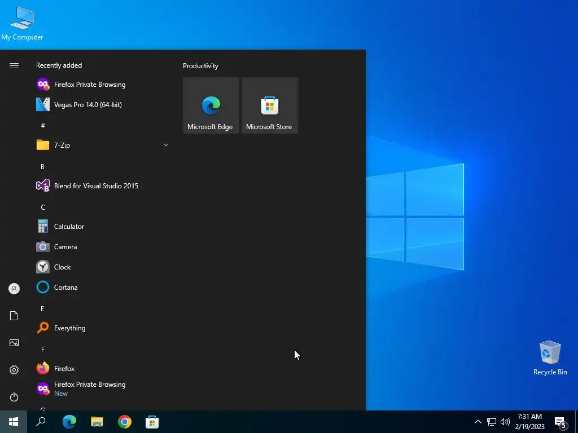Image resolution: width=578 pixels, height=433 pixels.
Task: Open the 7-Zip folder entry
Action: pyautogui.click(x=103, y=145)
